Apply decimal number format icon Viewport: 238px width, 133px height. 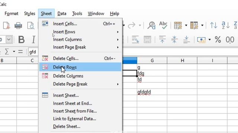point(230,40)
